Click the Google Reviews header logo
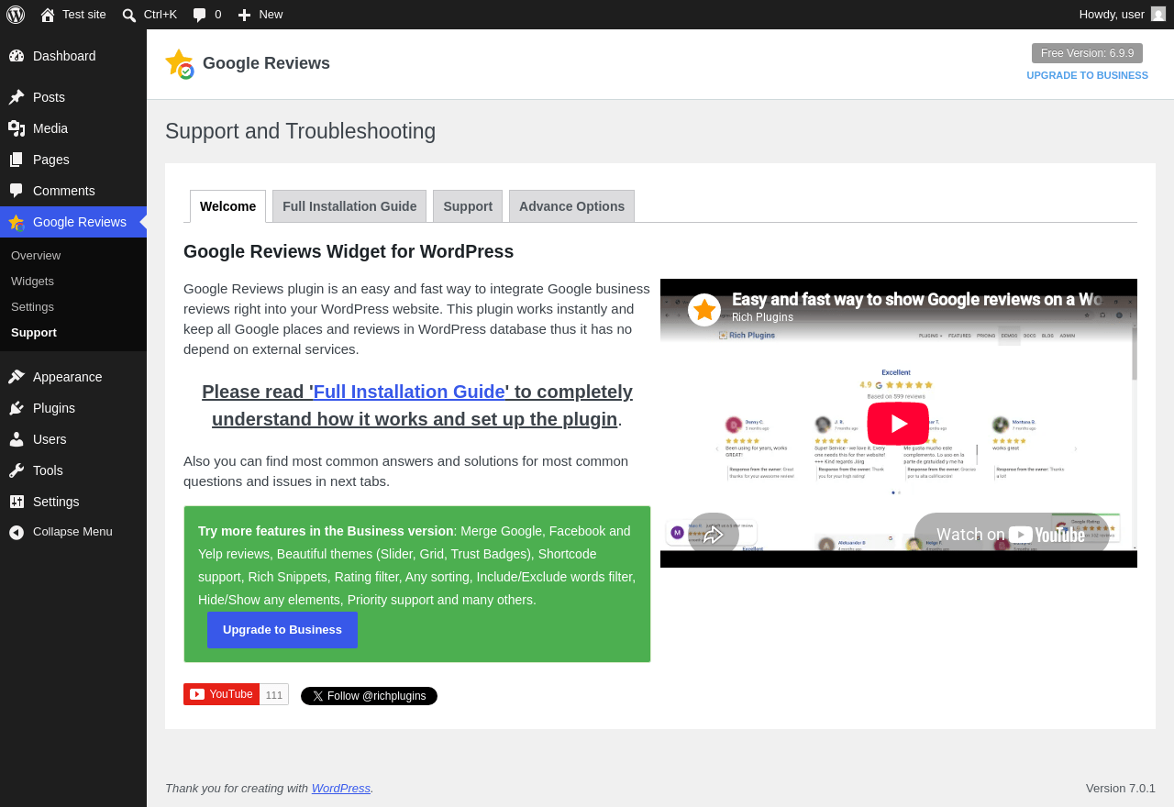 tap(180, 64)
